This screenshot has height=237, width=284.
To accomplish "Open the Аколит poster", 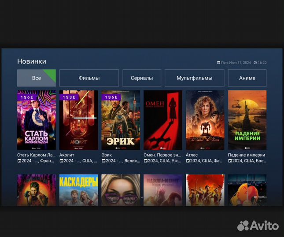I will [x=79, y=120].
